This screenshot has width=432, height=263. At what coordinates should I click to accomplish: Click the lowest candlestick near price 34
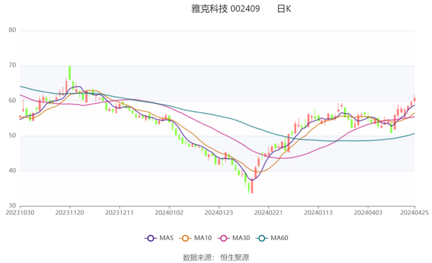click(x=252, y=186)
